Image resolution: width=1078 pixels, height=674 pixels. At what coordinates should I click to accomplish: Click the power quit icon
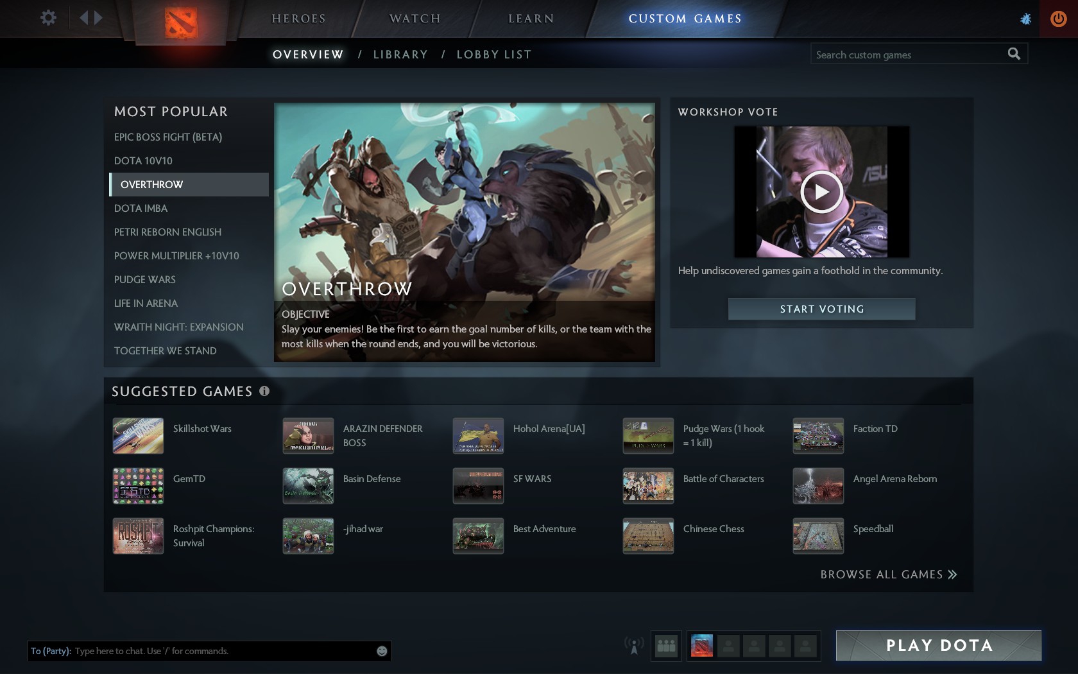1058,19
